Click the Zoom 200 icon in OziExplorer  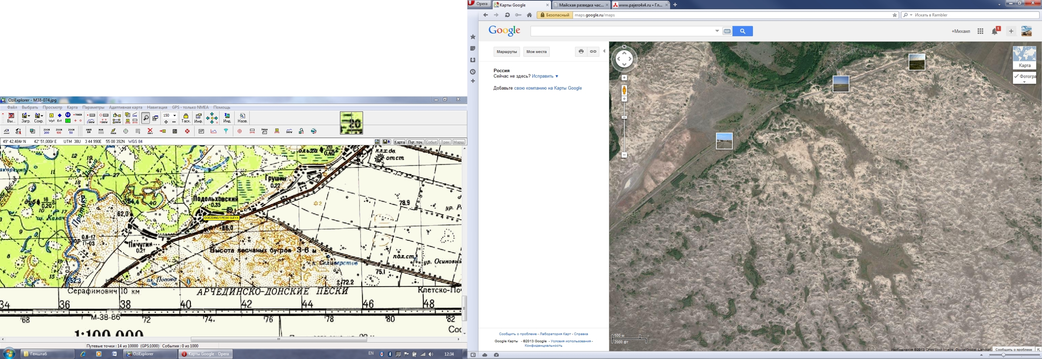point(46,132)
